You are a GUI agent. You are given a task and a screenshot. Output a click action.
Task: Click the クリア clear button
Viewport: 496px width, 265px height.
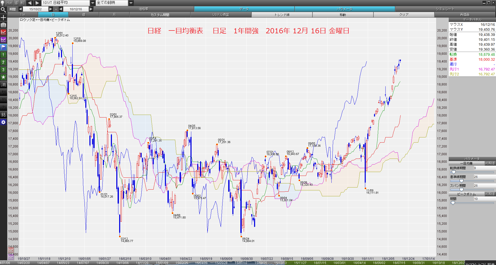point(404,15)
